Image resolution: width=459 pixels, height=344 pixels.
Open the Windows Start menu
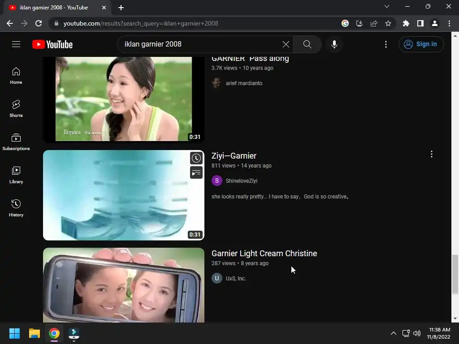click(x=14, y=333)
